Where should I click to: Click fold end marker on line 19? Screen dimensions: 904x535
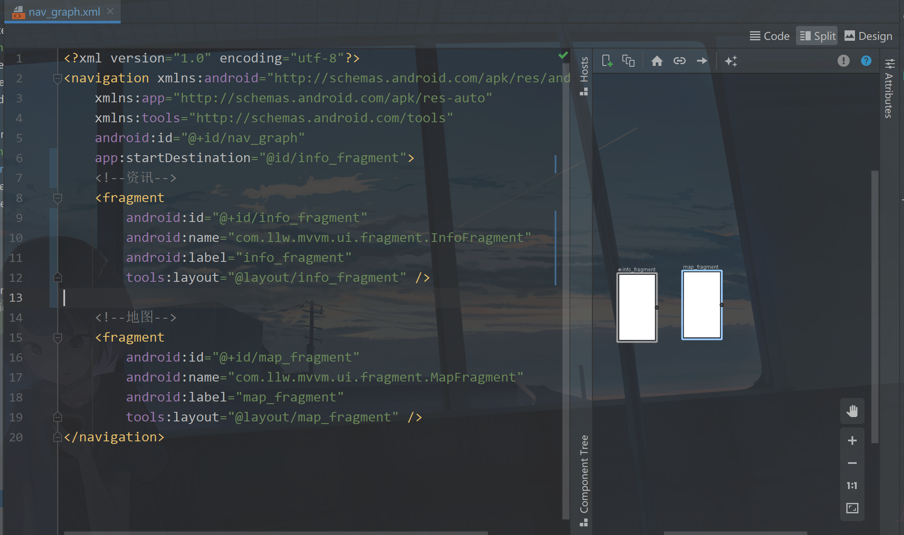[x=57, y=417]
